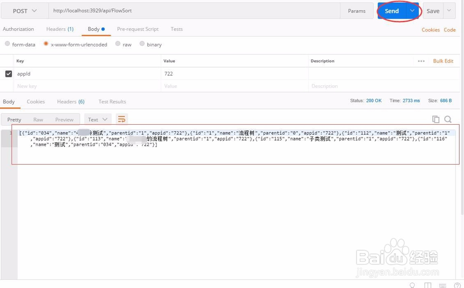Screen dimensions: 464x288
Task: Open Bulk Edit for request parameters
Action: pyautogui.click(x=444, y=61)
